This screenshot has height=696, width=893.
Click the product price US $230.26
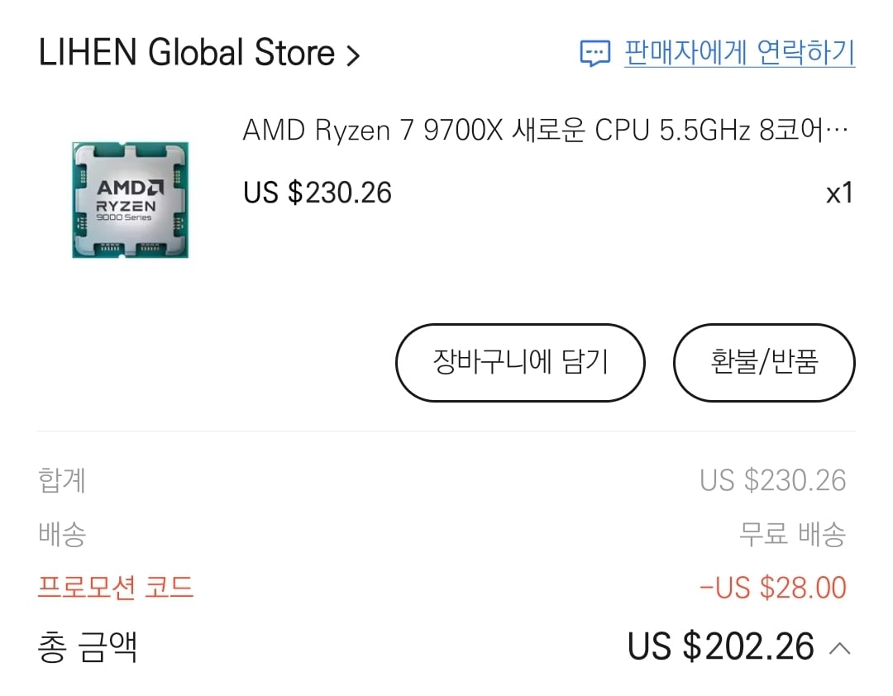[x=318, y=193]
